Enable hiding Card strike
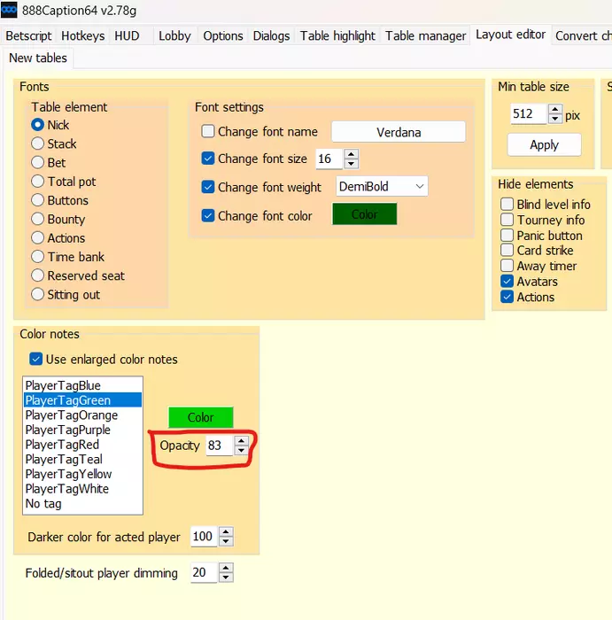Image resolution: width=612 pixels, height=620 pixels. tap(507, 251)
